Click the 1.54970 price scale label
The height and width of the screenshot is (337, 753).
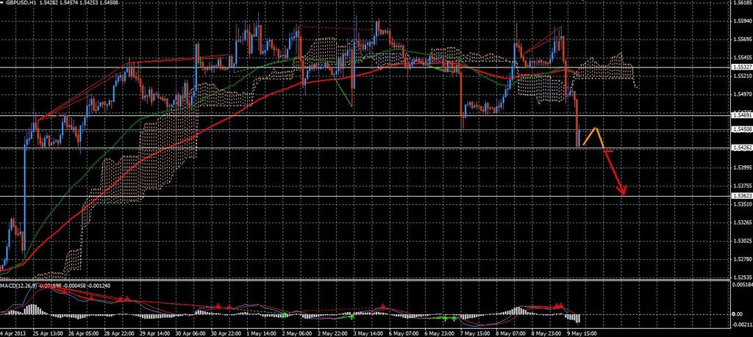[743, 95]
